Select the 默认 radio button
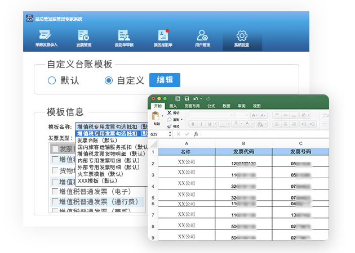Image resolution: width=355 pixels, height=253 pixels. pyautogui.click(x=52, y=80)
